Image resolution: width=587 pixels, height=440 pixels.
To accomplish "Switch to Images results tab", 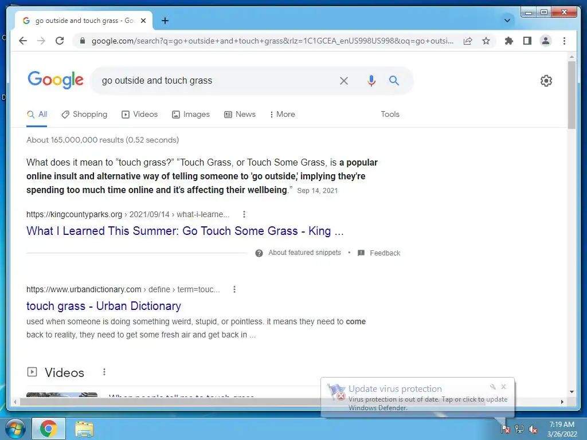I will (190, 115).
